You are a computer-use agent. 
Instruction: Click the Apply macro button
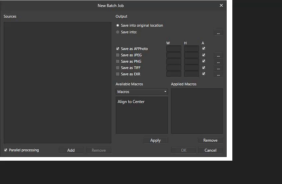[155, 140]
